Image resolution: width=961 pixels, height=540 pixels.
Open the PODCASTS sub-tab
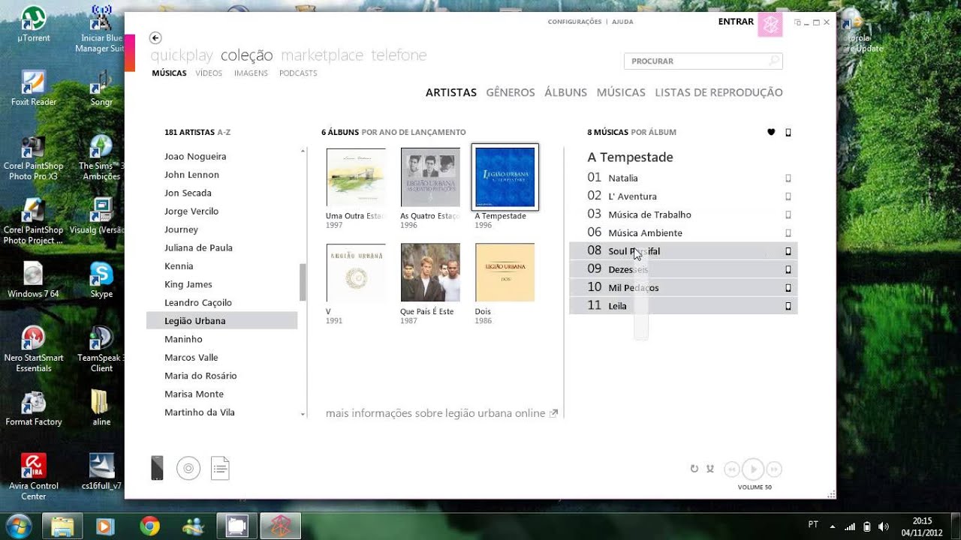tap(298, 73)
